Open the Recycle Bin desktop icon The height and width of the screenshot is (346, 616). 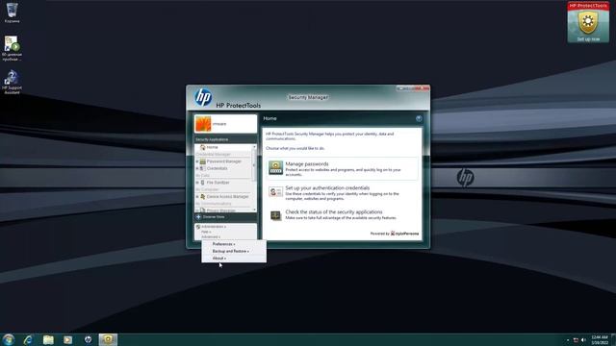(x=12, y=12)
